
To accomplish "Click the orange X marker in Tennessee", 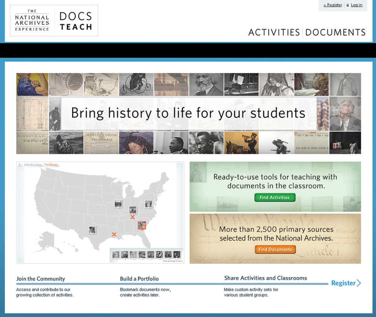I will click(x=132, y=217).
